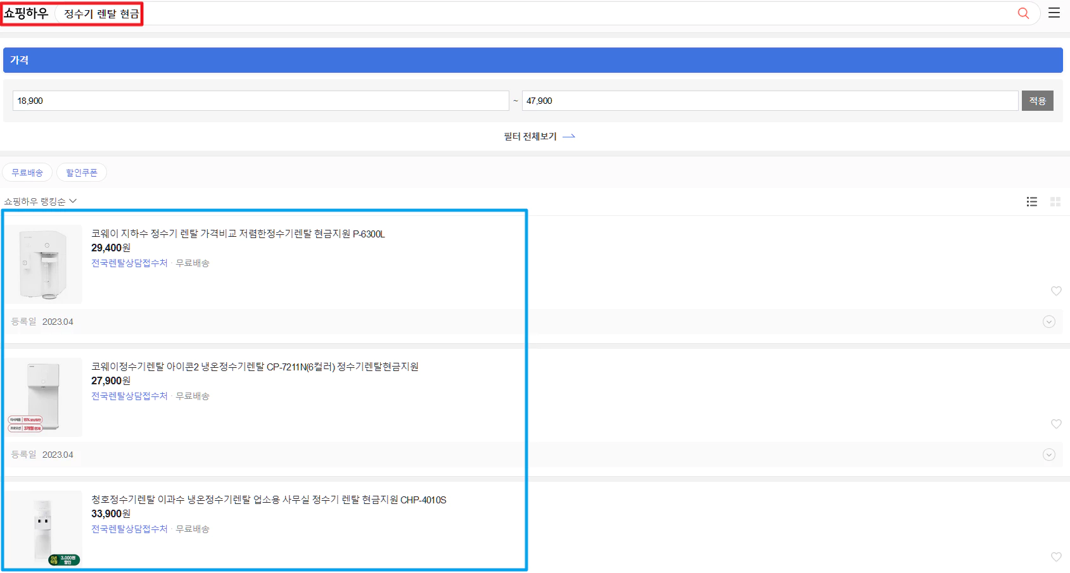Viewport: 1070px width, 573px height.
Task: Click the 쇼핑하우 logo
Action: click(27, 13)
